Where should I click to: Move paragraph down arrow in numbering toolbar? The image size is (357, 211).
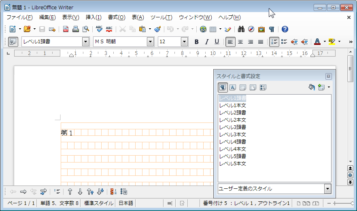80,192
